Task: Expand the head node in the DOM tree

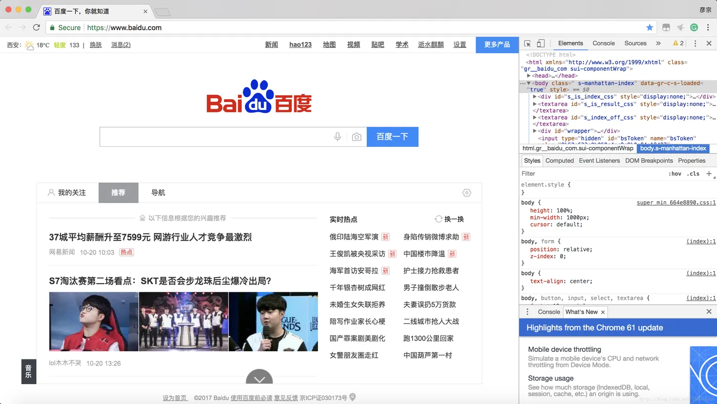Action: pyautogui.click(x=529, y=76)
